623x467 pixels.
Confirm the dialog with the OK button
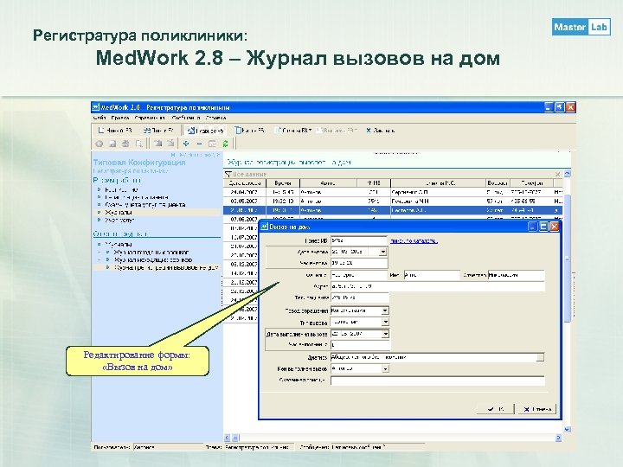(496, 409)
